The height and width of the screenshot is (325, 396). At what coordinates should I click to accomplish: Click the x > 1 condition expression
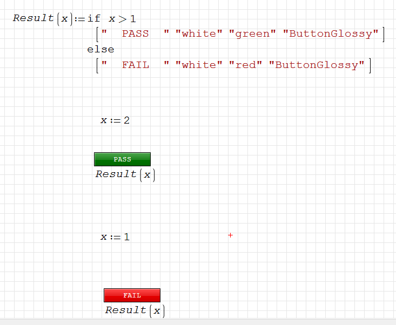tap(122, 19)
